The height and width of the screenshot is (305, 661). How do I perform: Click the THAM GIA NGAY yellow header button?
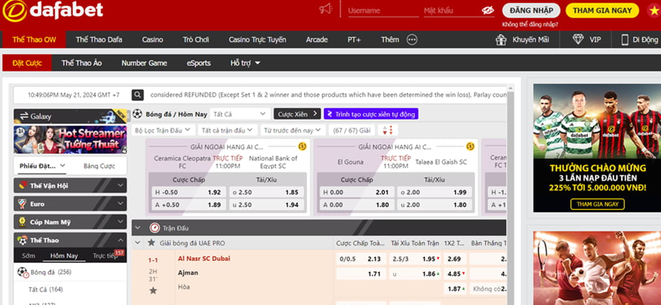click(602, 10)
